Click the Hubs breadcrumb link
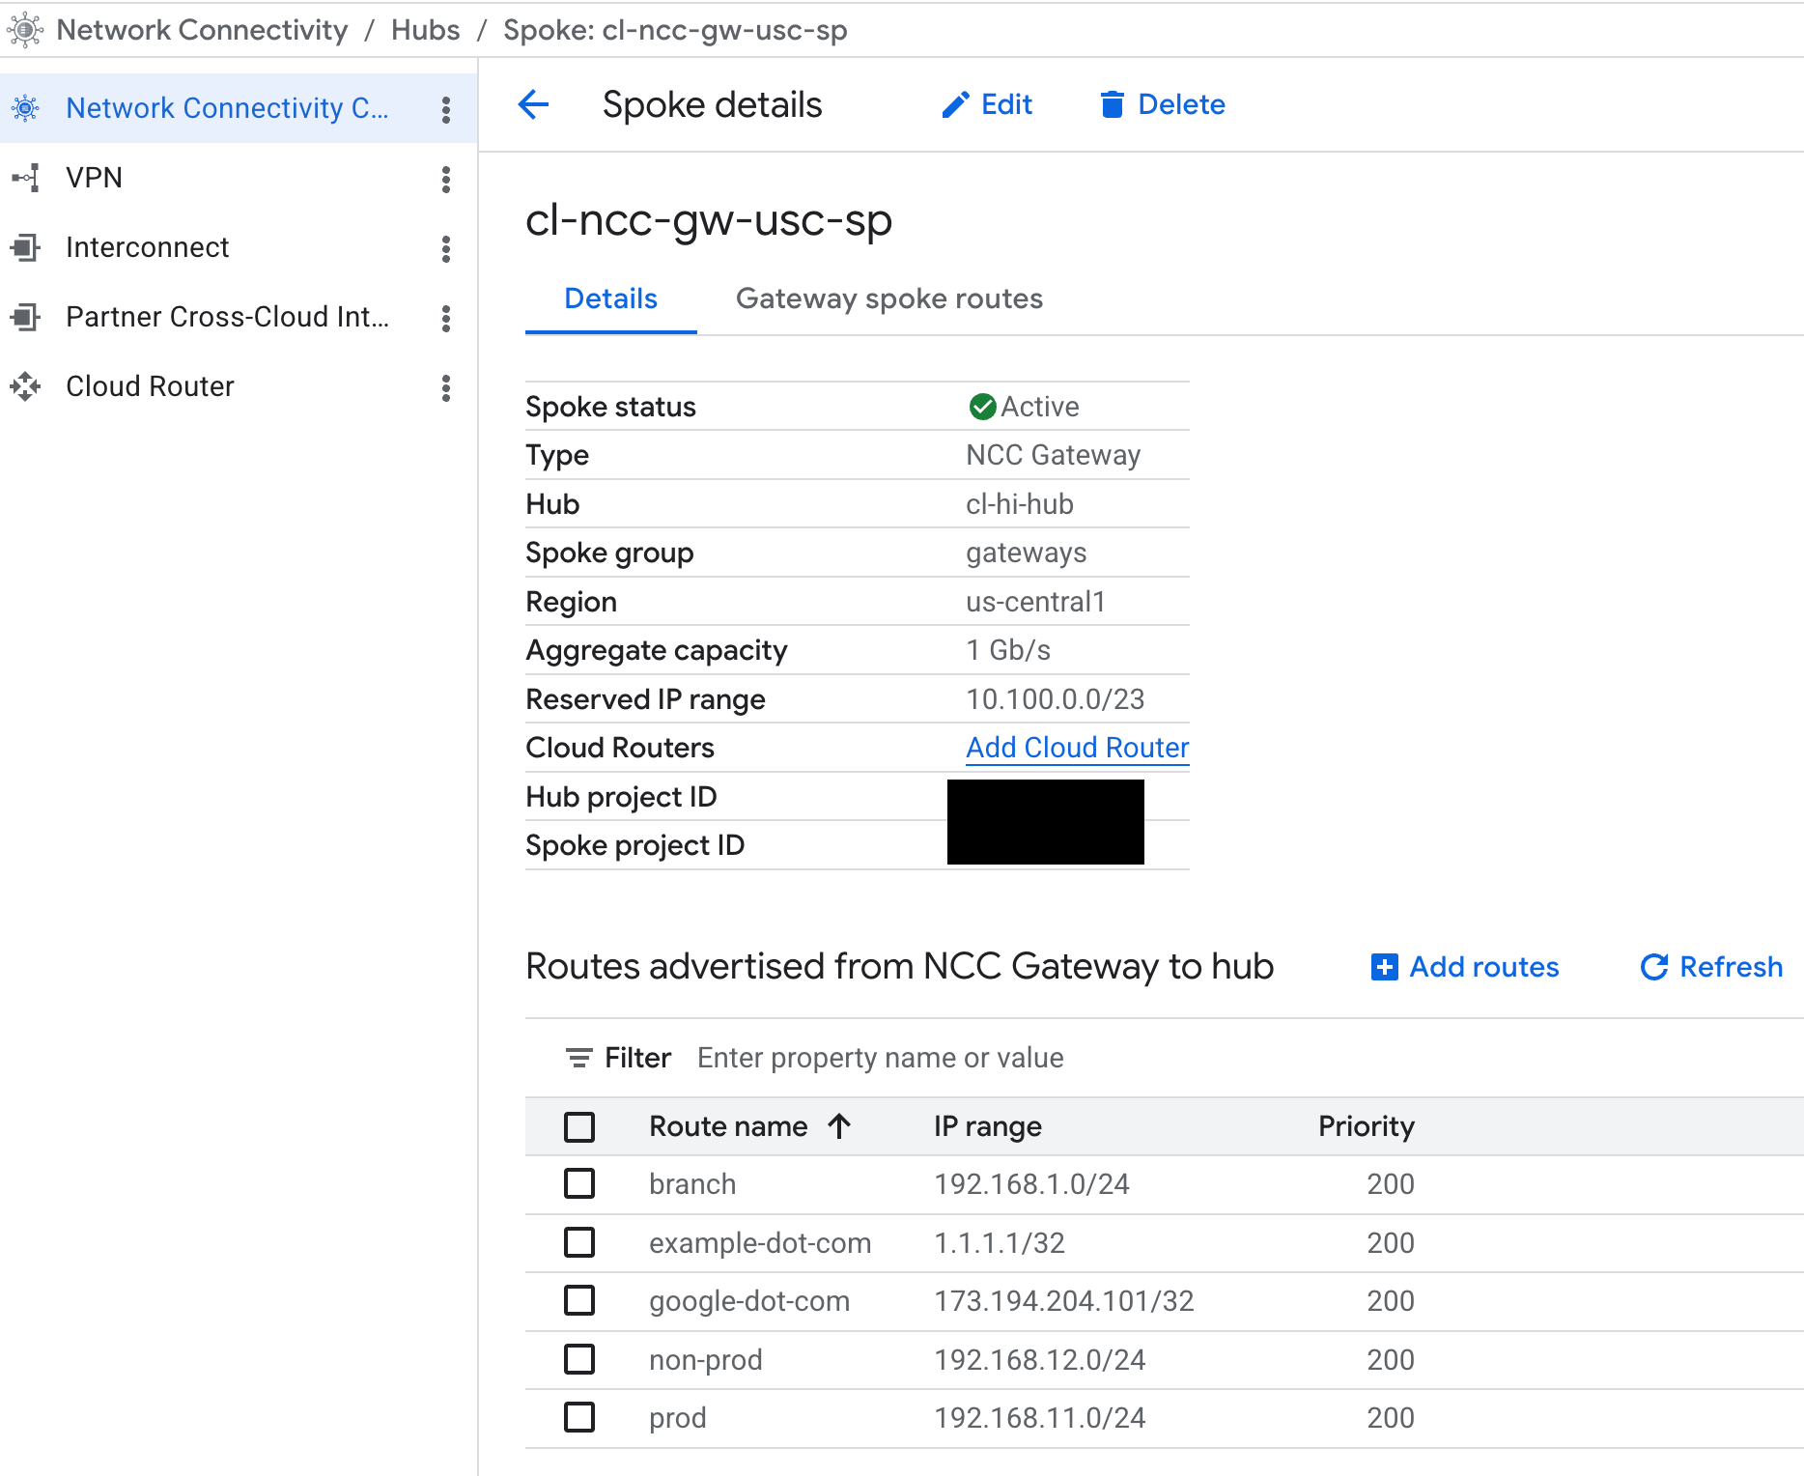The height and width of the screenshot is (1476, 1804). 425,30
